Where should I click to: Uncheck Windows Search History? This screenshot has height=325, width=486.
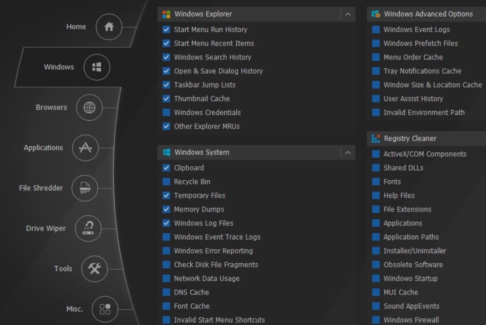coord(166,57)
